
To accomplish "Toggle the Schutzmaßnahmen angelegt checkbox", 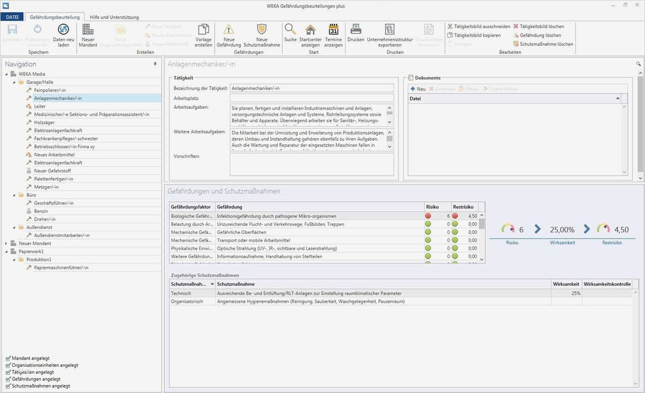I will (8, 386).
